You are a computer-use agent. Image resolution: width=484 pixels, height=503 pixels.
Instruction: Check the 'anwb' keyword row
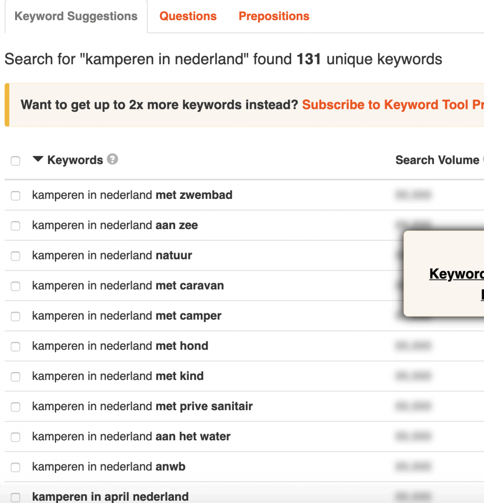(16, 467)
